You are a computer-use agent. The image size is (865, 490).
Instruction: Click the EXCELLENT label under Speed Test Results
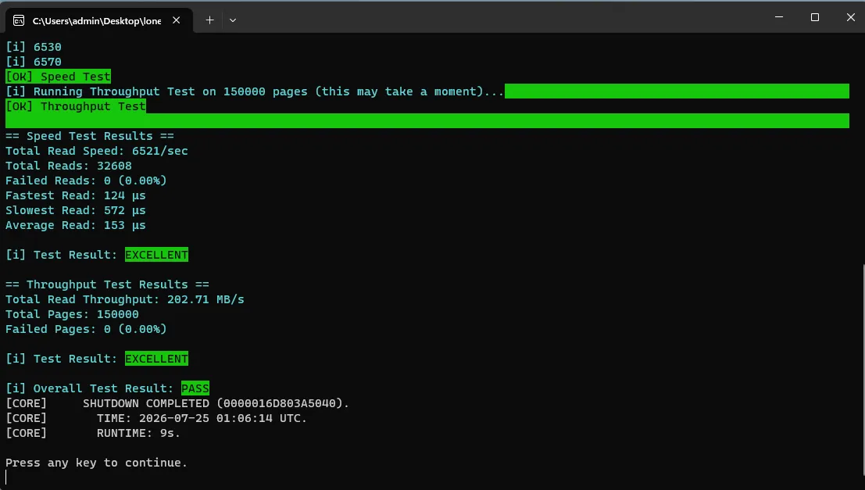(x=157, y=255)
